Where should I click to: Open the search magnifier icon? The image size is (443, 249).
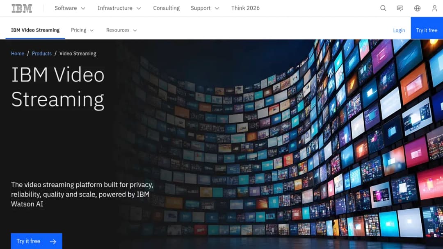[x=383, y=8]
